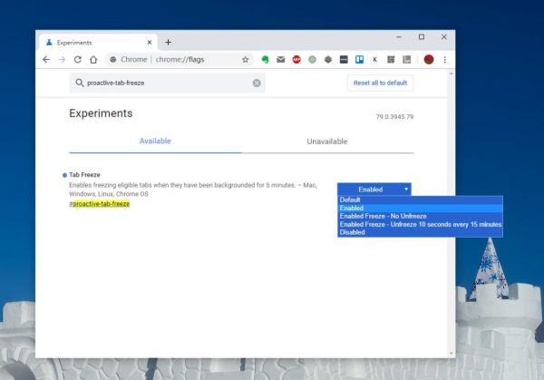Close the Experiments tab

(x=150, y=43)
